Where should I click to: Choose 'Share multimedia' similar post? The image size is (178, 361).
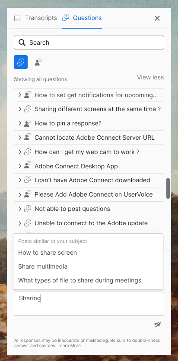pyautogui.click(x=43, y=266)
